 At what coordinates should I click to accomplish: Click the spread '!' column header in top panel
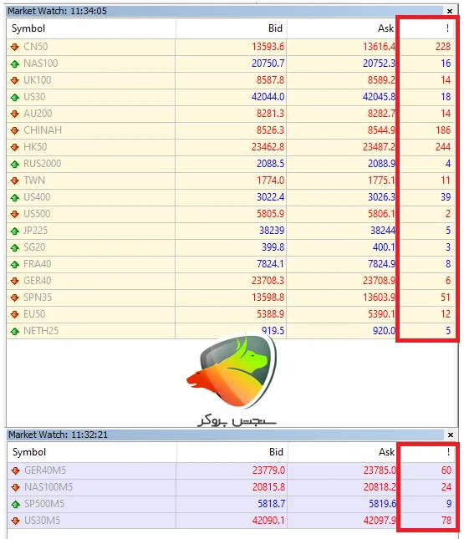426,28
